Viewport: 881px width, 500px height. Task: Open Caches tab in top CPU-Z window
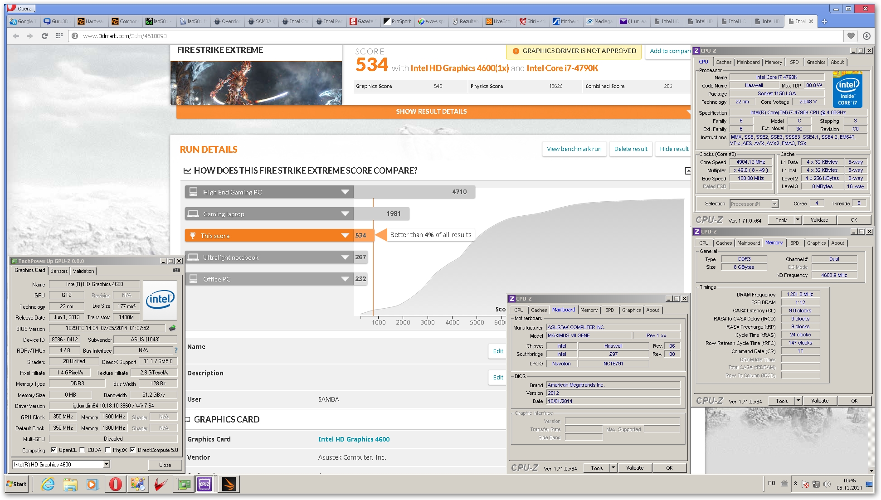click(x=724, y=62)
